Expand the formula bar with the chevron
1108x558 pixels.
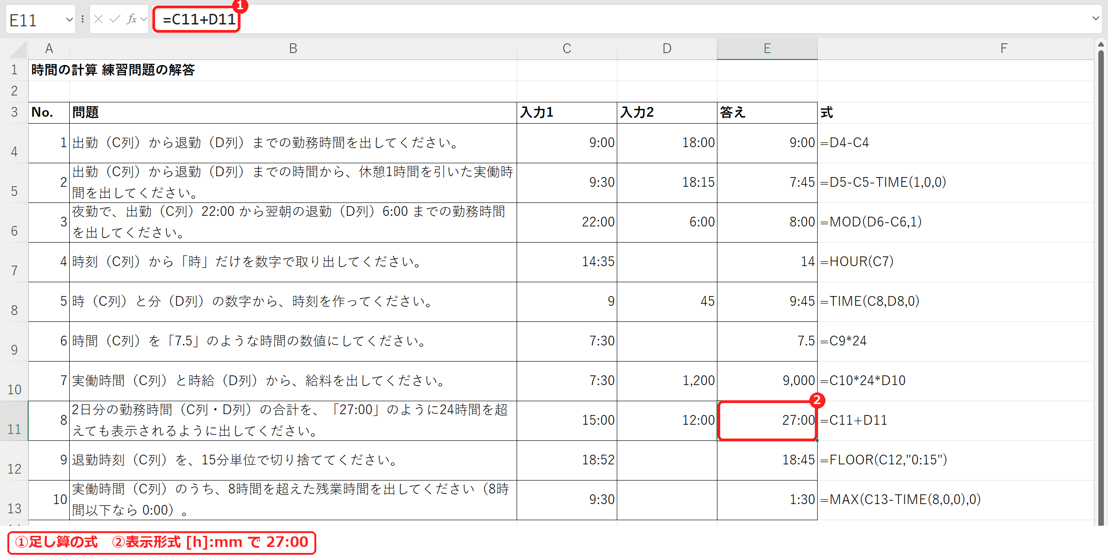[1096, 18]
